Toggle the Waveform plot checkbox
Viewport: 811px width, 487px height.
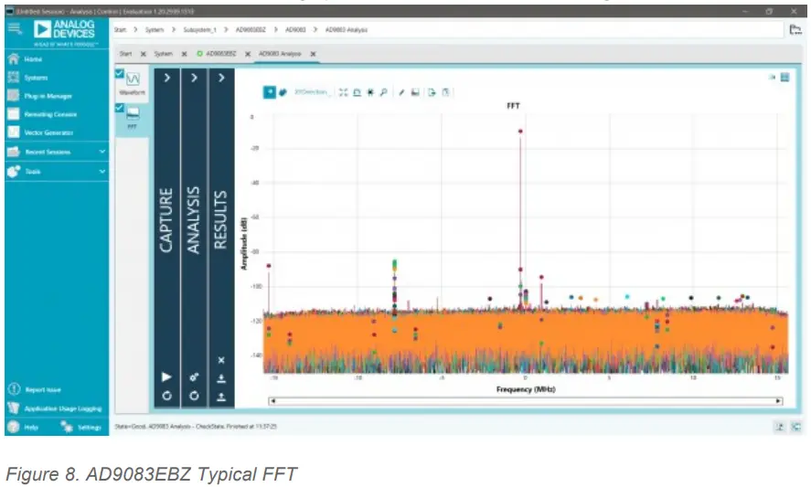120,73
